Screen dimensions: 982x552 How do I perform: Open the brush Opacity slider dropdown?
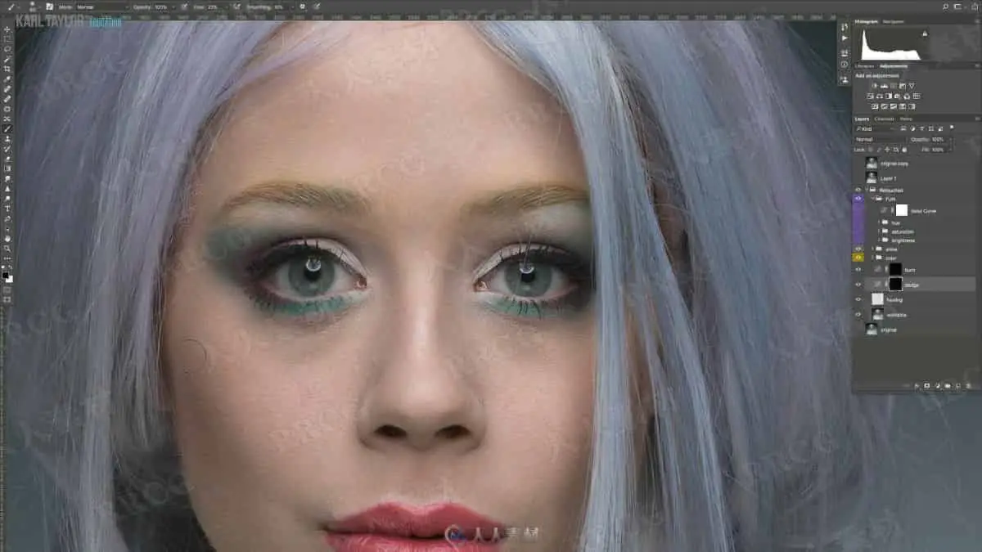(x=174, y=7)
